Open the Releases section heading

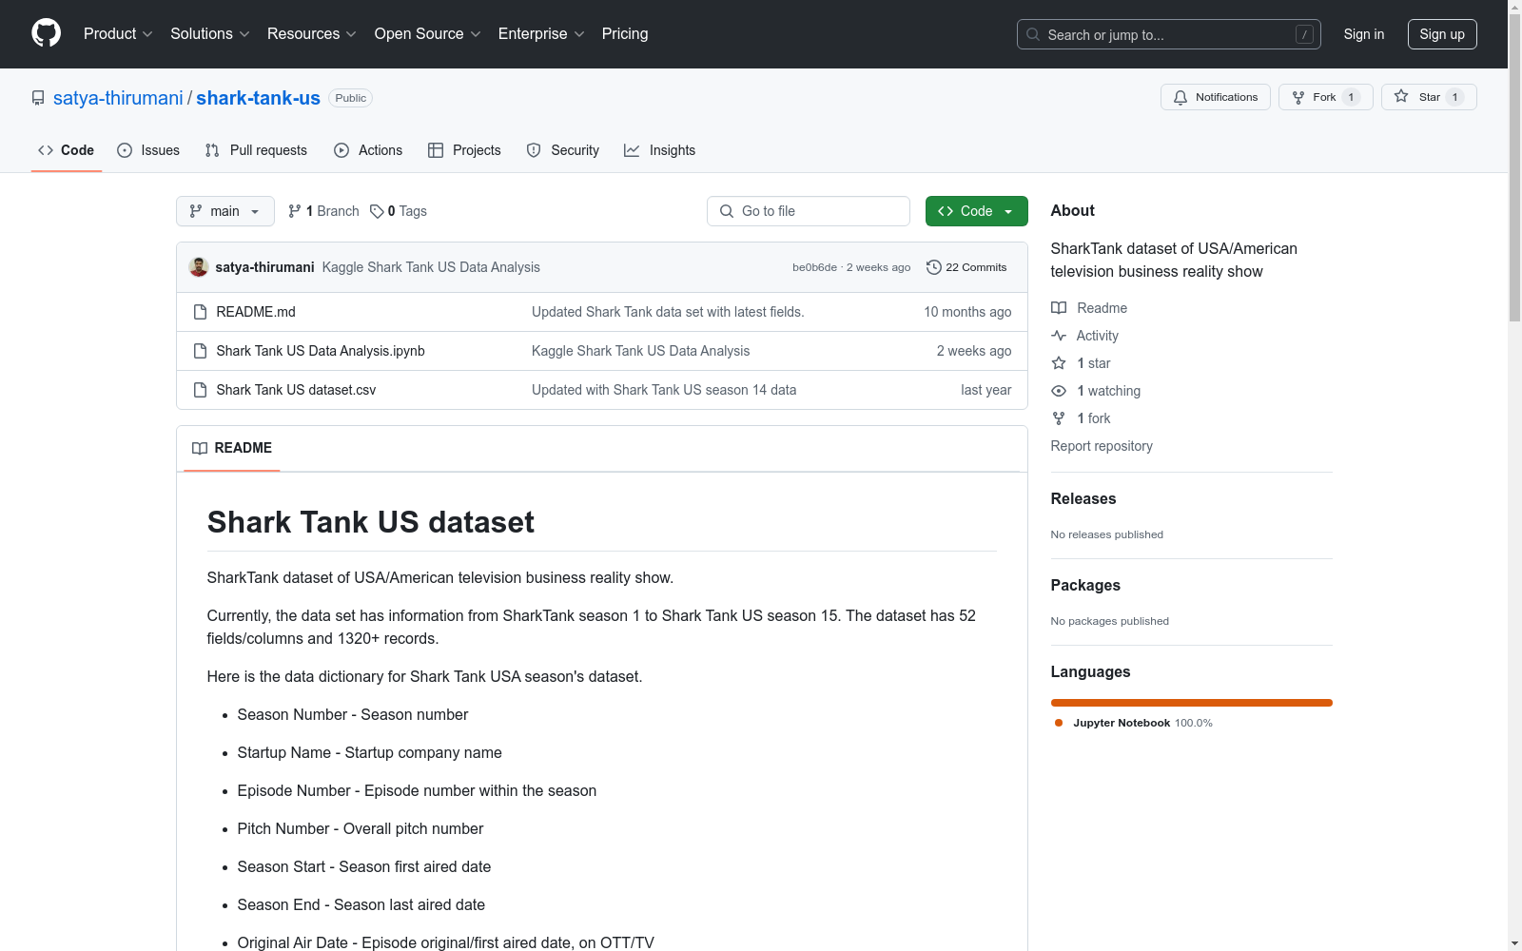1083,498
